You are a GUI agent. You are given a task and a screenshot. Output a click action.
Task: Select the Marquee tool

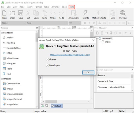point(9,63)
